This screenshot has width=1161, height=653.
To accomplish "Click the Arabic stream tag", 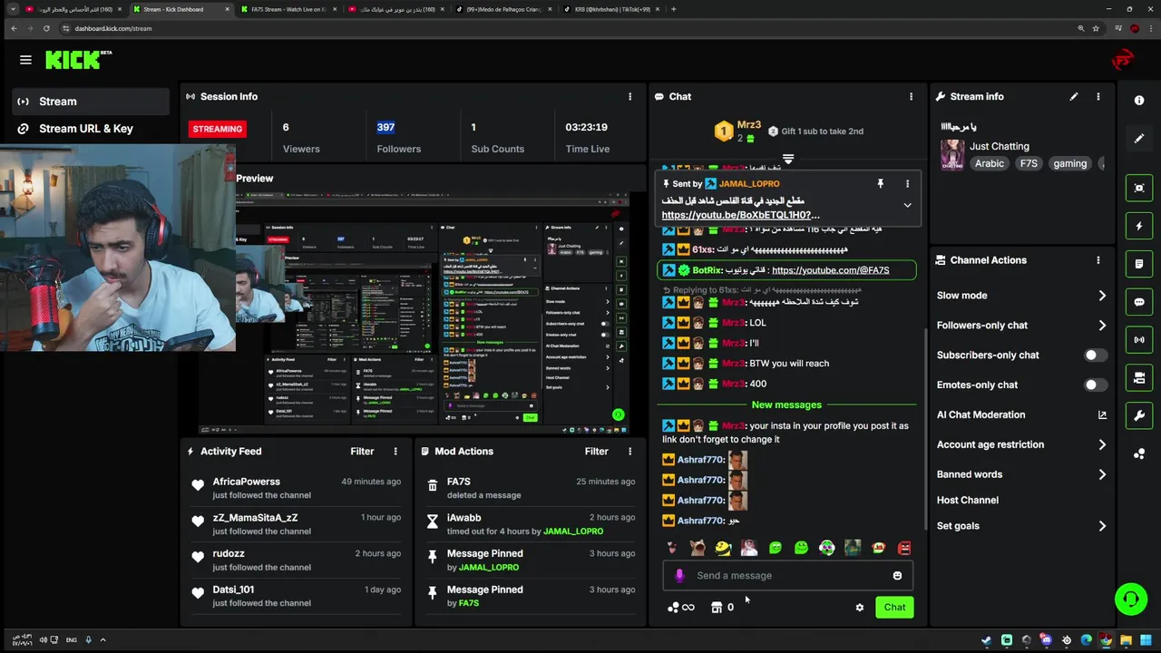I will click(990, 163).
